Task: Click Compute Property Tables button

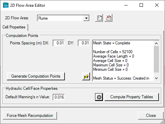Action: pyautogui.click(x=132, y=97)
